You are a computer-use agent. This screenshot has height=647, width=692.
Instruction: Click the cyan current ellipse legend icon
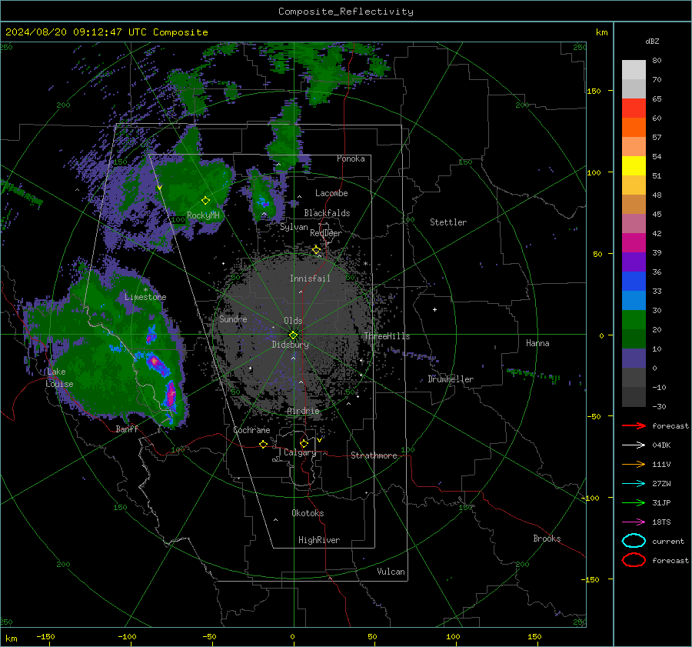(x=634, y=541)
